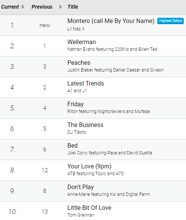Open Don't Play track title
The width and height of the screenshot is (186, 220).
80,187
